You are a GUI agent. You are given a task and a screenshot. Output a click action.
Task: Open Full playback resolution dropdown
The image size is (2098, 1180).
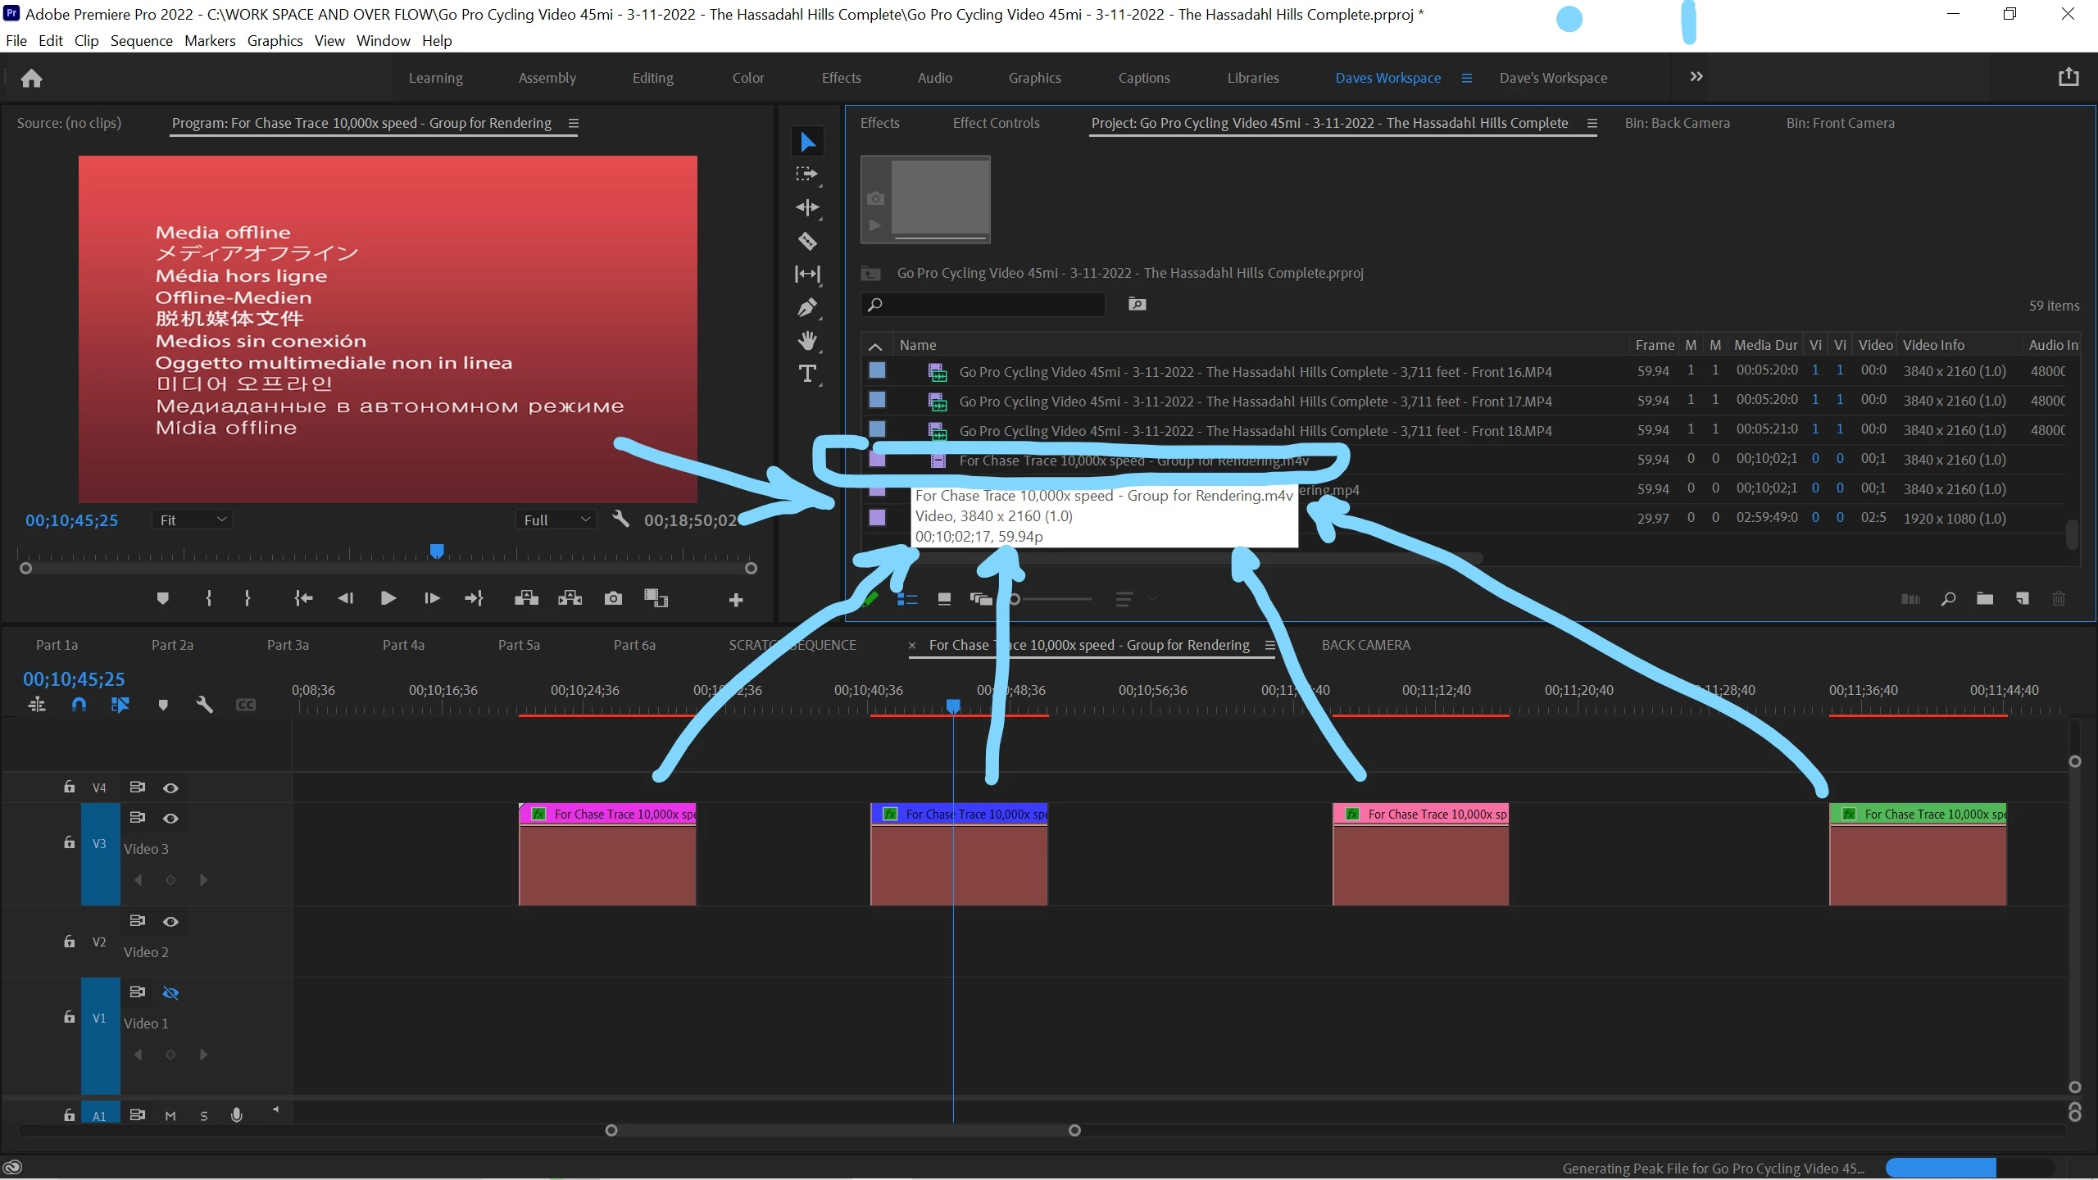coord(556,520)
